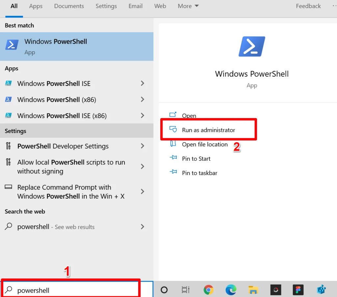The height and width of the screenshot is (297, 337).
Task: Open Cortana circle on the taskbar
Action: coord(164,290)
